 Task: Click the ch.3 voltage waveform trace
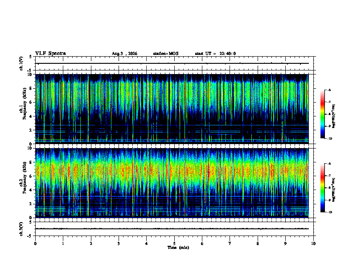(x=172, y=229)
